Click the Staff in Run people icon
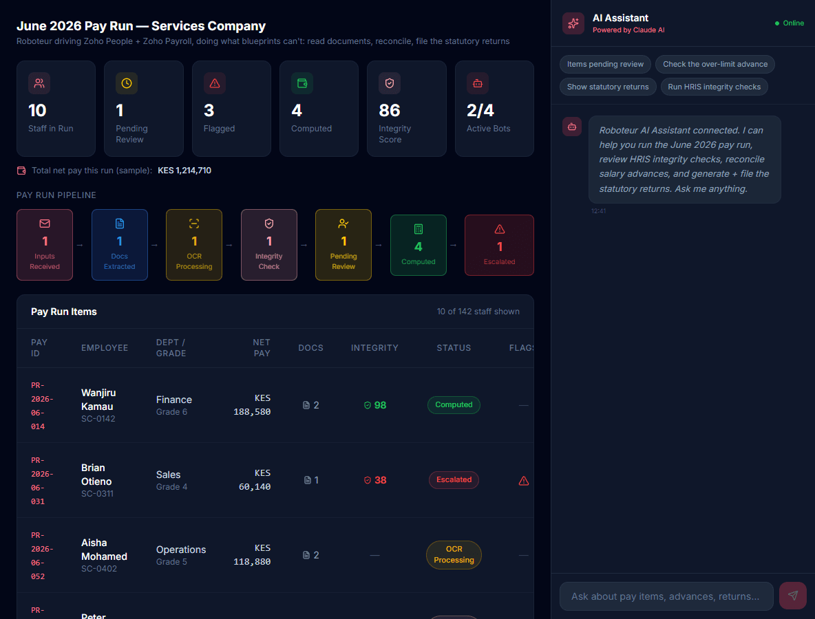 click(x=39, y=83)
